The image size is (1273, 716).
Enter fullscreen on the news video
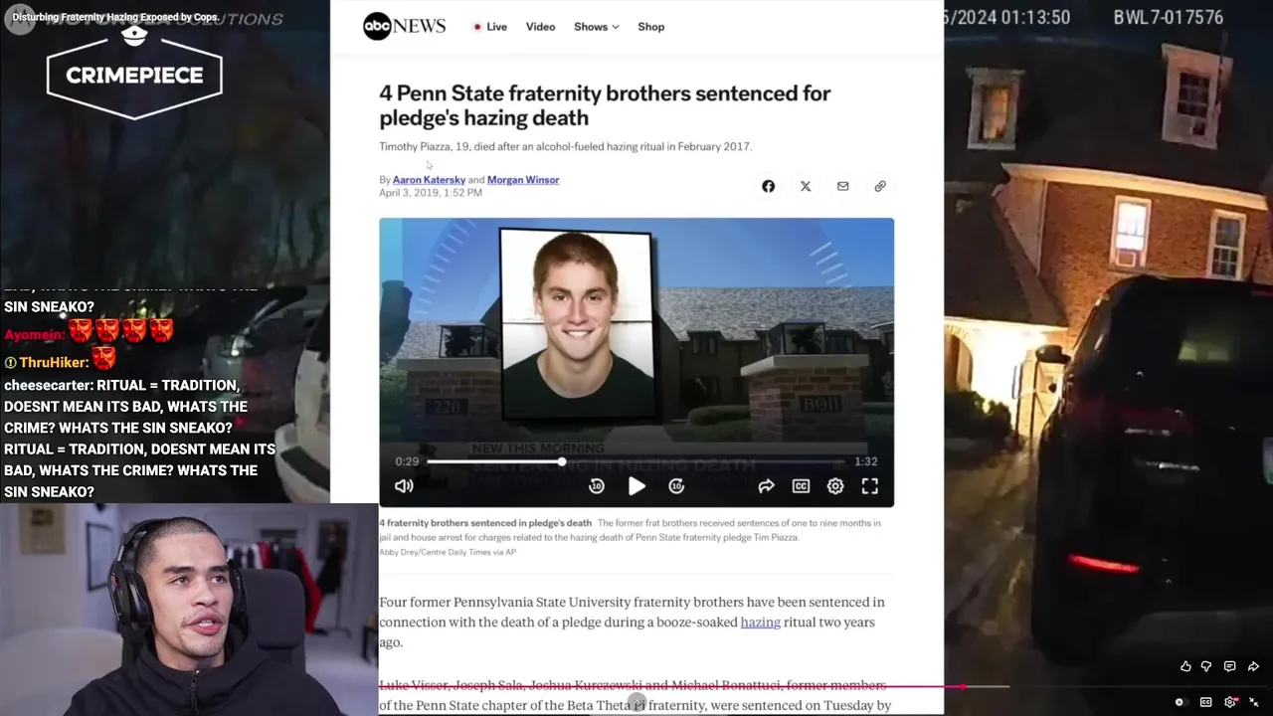tap(870, 486)
